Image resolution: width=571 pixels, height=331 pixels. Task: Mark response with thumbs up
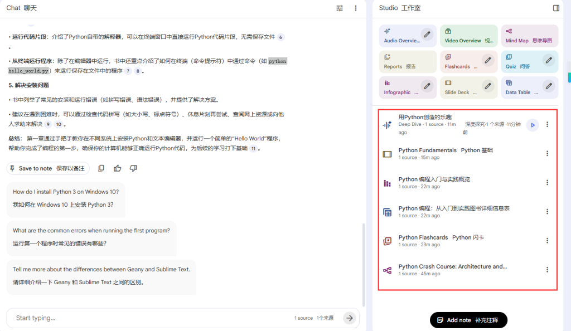tap(117, 168)
